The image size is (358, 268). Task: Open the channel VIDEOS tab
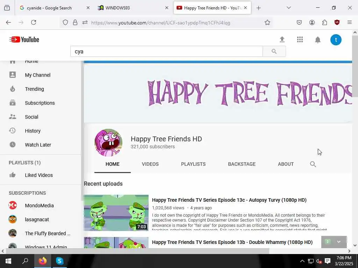pos(150,164)
